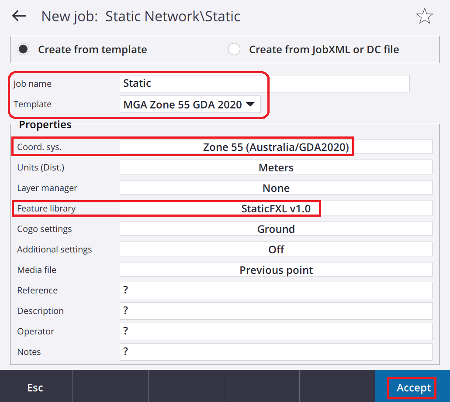Image resolution: width=450 pixels, height=402 pixels.
Task: Open Layer manager None setting
Action: (276, 188)
